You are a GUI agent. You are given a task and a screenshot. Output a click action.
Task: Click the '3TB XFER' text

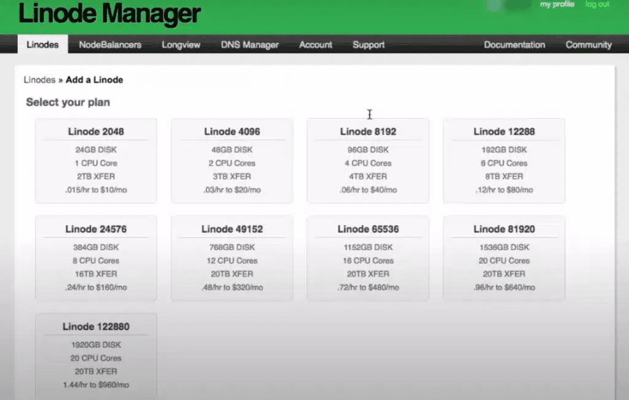(232, 176)
